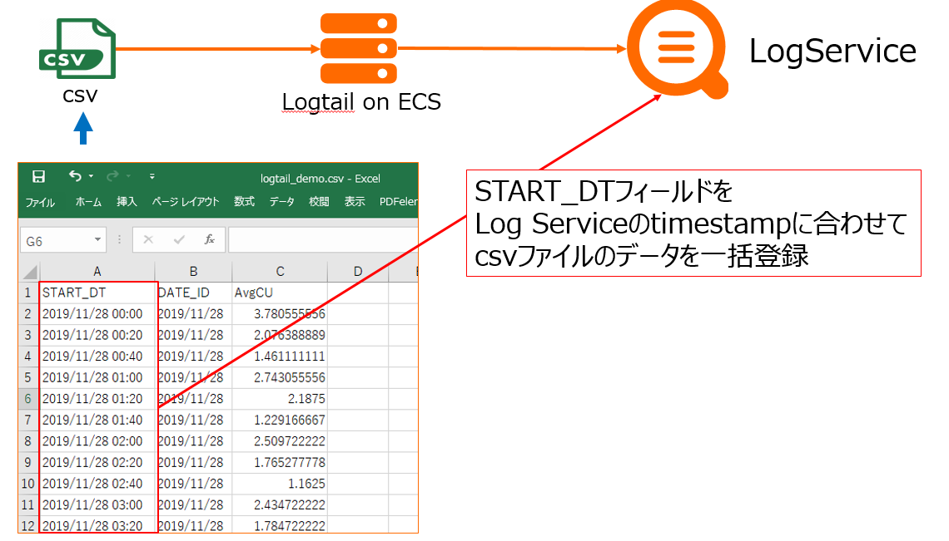This screenshot has width=949, height=541.
Task: Open the Customize Quick Access Toolbar dropdown
Action: click(152, 176)
